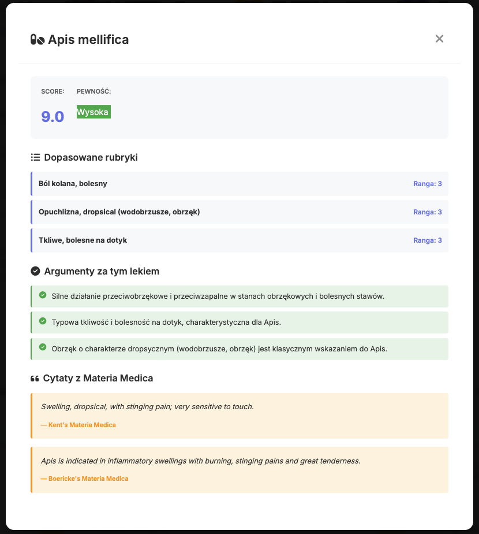Click the checkmark icon beside Argumenty za tym lekiem
This screenshot has width=479, height=534.
[x=35, y=271]
